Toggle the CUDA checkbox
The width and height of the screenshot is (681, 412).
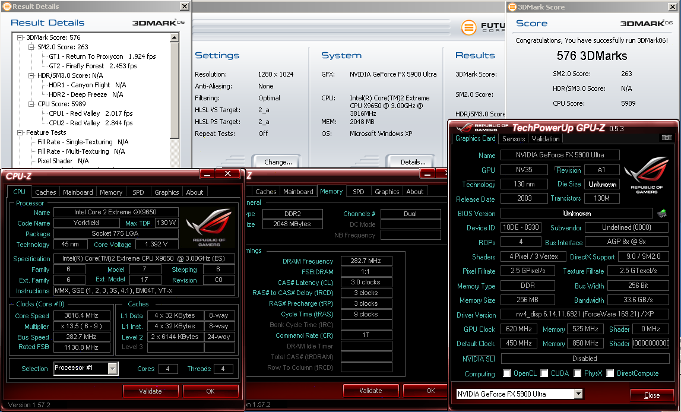pos(544,373)
